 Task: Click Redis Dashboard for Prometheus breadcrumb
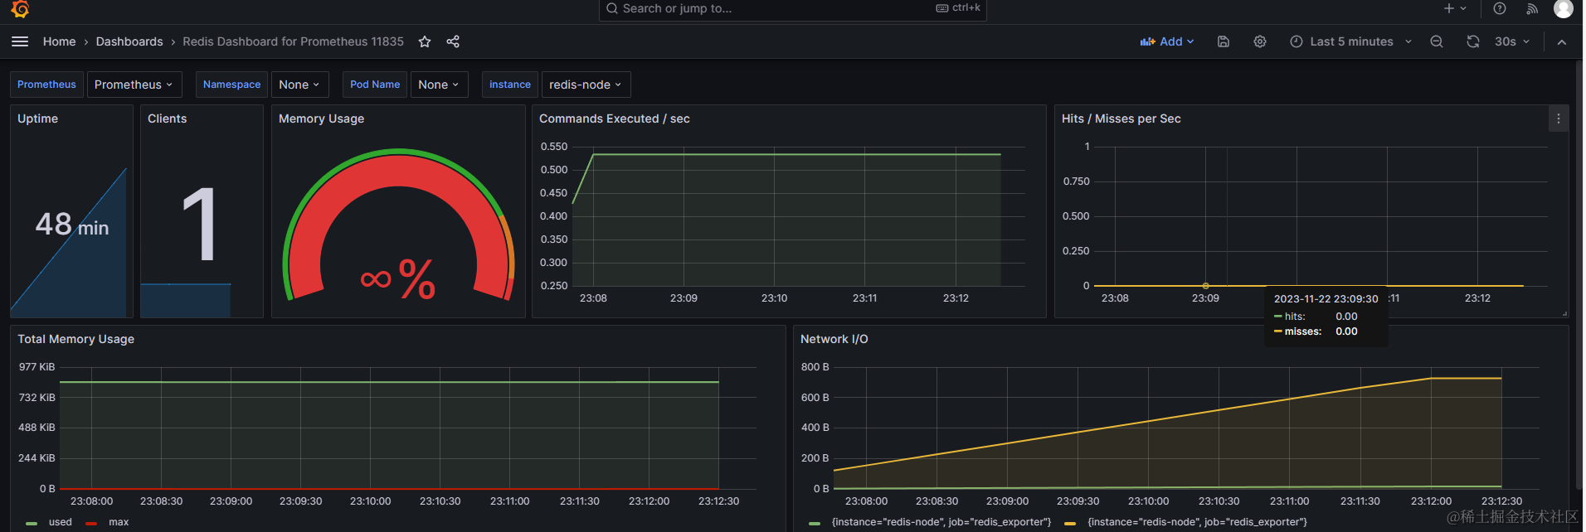pos(293,41)
